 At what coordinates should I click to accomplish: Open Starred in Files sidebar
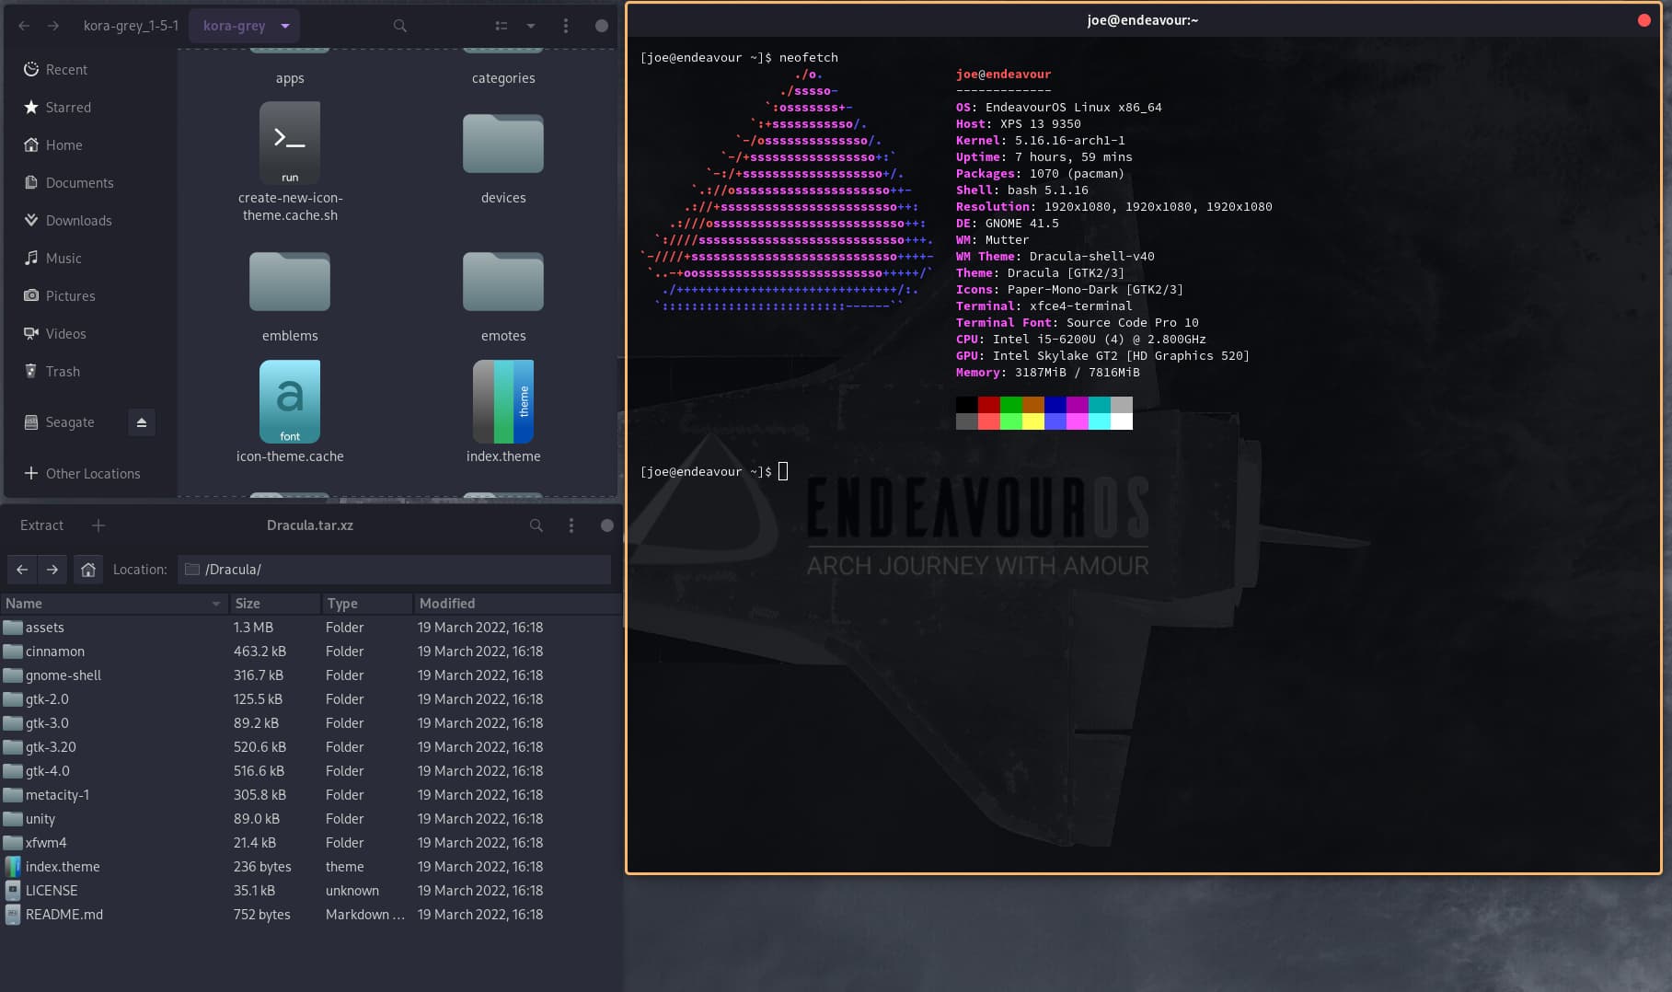click(x=90, y=108)
